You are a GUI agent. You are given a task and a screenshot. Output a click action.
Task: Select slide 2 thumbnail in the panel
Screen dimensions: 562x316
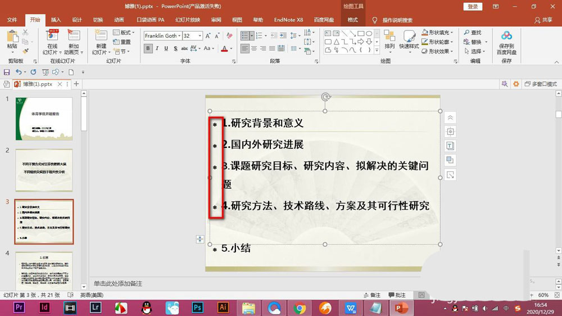click(x=44, y=170)
